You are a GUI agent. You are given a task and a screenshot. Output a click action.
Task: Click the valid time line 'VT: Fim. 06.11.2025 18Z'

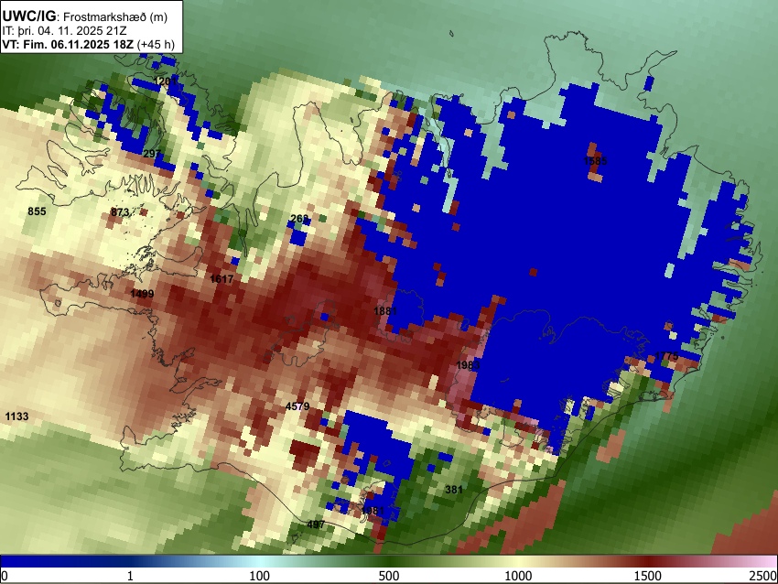click(68, 44)
